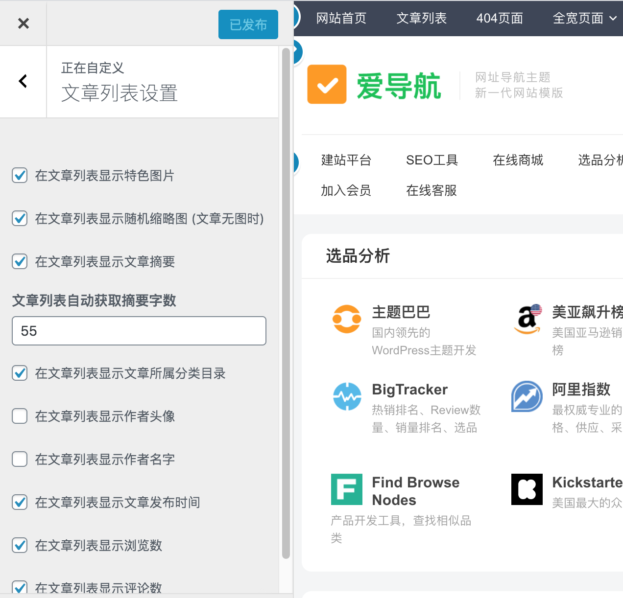623x598 pixels.
Task: Uncheck 在文章列表显示文章摘要
Action: [x=20, y=261]
